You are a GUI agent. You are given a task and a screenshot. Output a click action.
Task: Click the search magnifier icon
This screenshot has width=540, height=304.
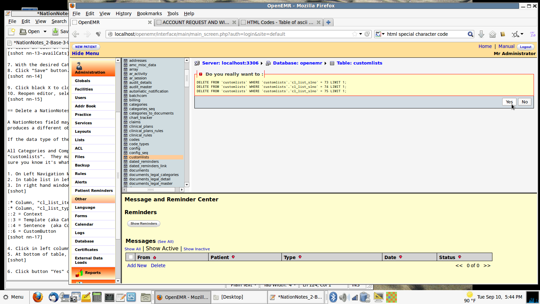click(470, 34)
